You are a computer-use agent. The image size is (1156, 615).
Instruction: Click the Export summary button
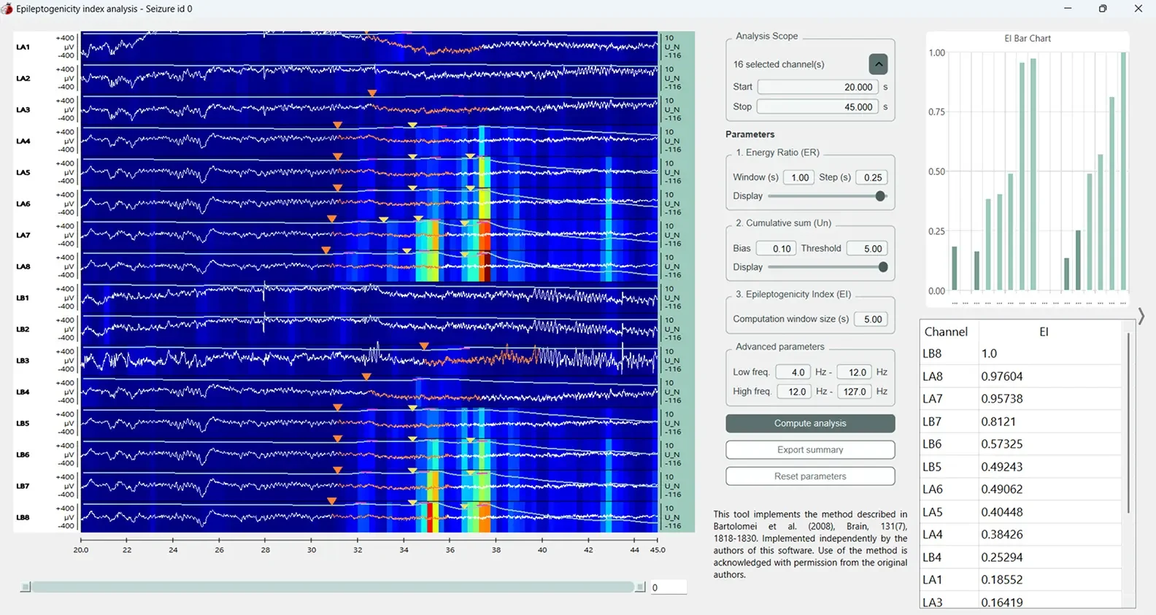[x=810, y=449]
